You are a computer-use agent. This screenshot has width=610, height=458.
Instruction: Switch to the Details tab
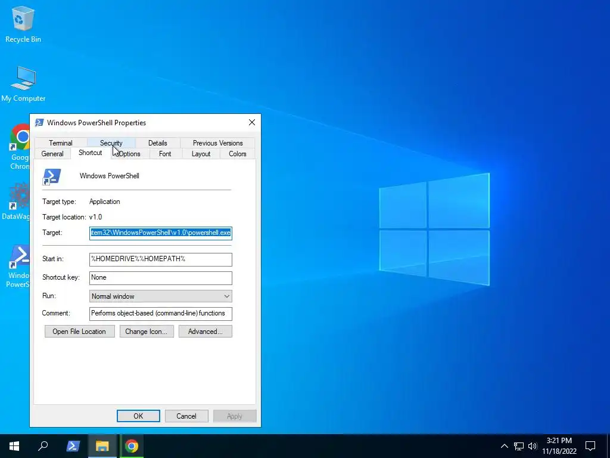(157, 143)
